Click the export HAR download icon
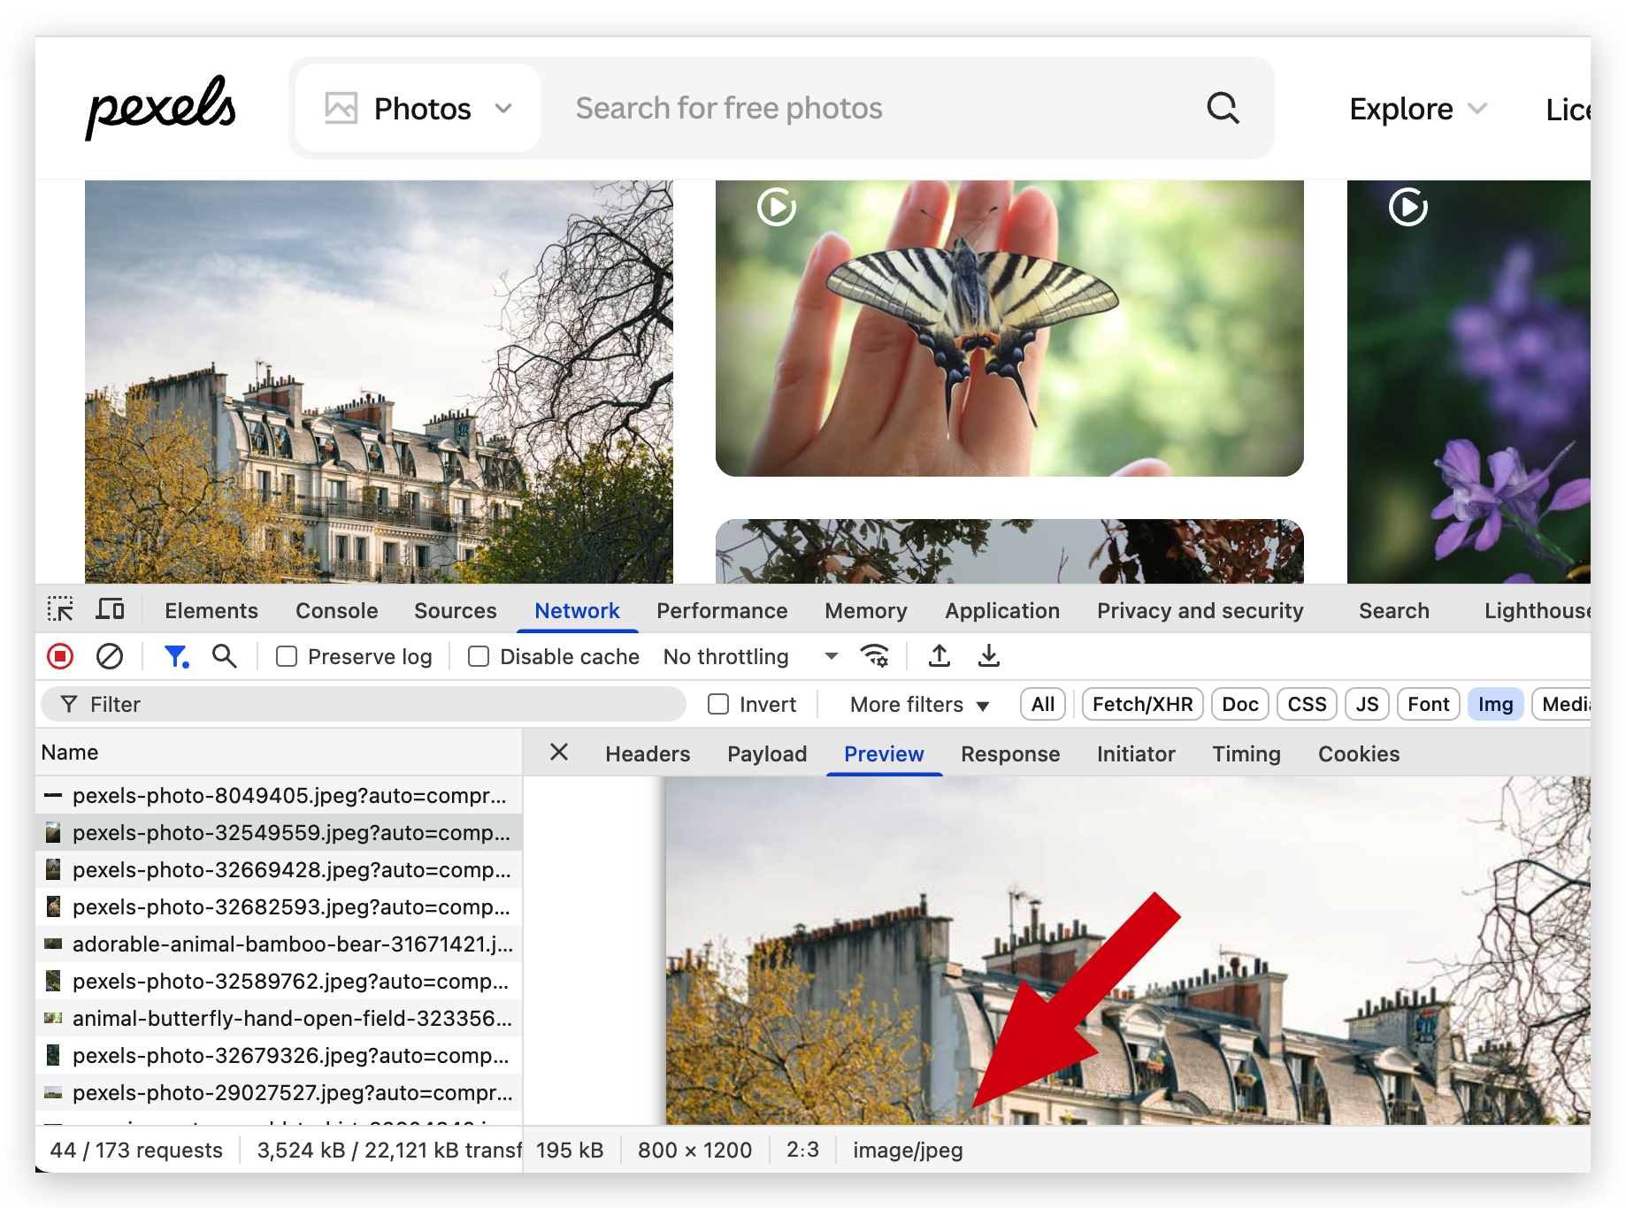The height and width of the screenshot is (1208, 1626). 989,656
